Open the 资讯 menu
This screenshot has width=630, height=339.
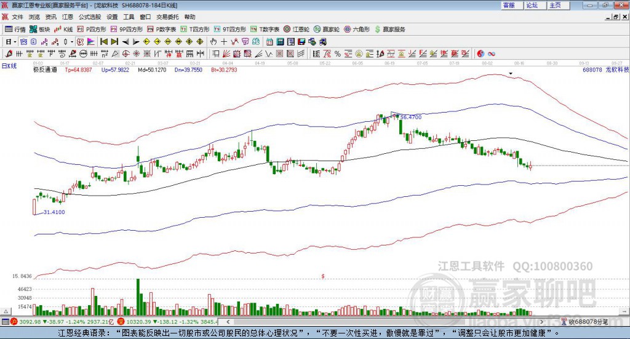pos(50,17)
